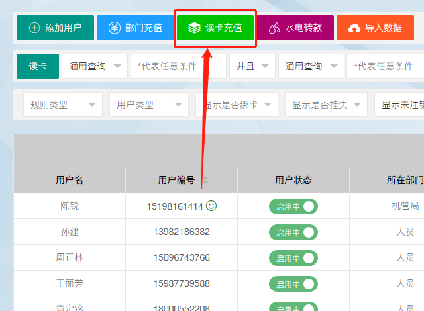The height and width of the screenshot is (311, 424).
Task: Sort by the 用户编号 column arrows
Action: coord(205,180)
